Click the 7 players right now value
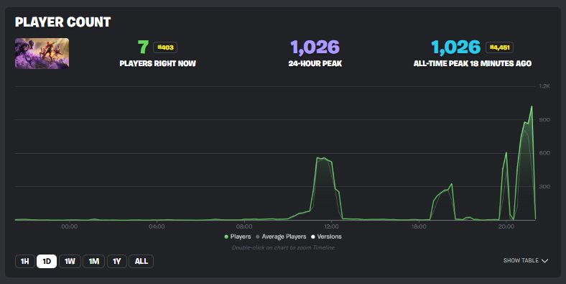 pos(144,47)
